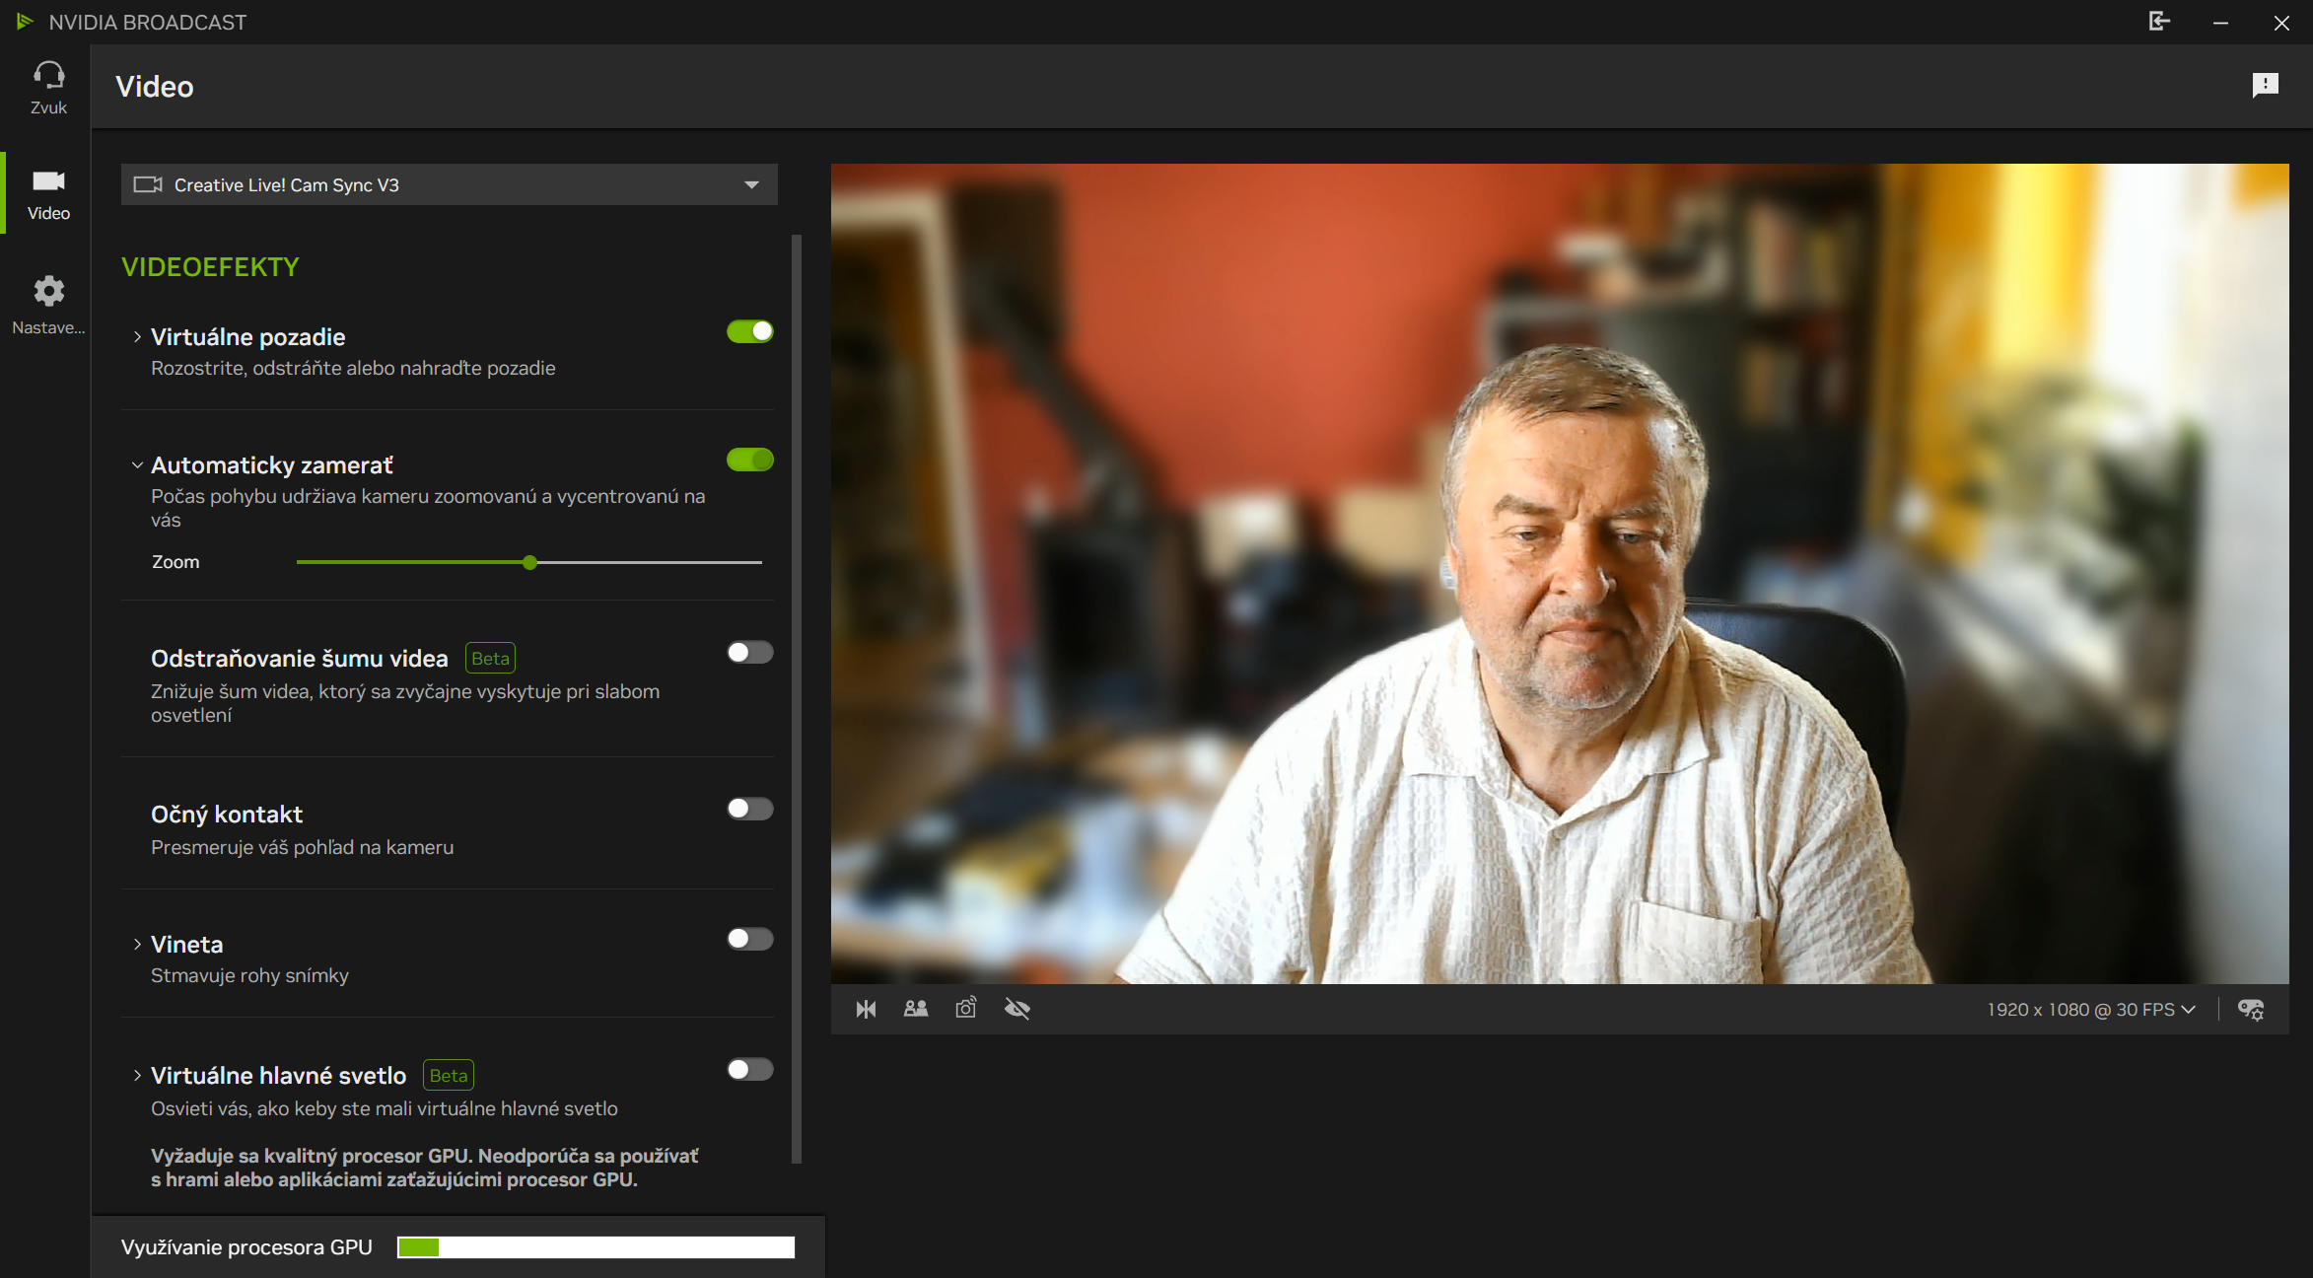
Task: Click the side-by-side compare icon
Action: click(916, 1009)
